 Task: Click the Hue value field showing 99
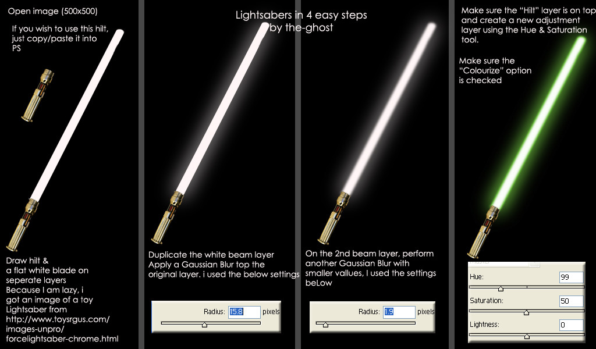(x=571, y=277)
